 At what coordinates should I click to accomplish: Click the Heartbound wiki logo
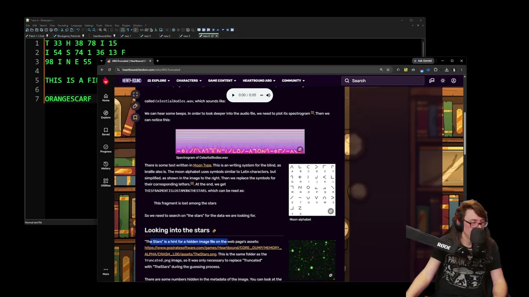[x=131, y=81]
